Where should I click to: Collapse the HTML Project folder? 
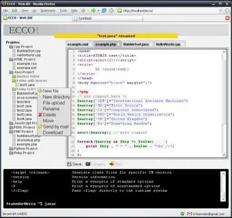pyautogui.click(x=22, y=59)
